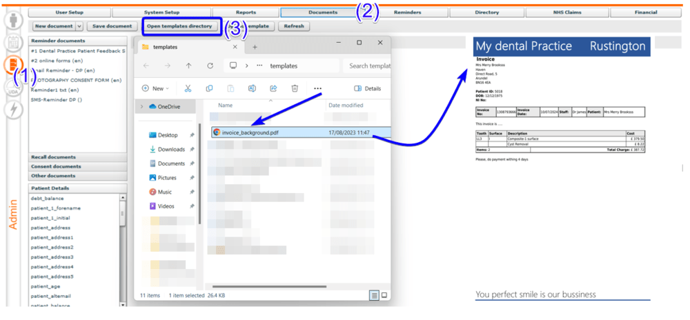Open Desktop in Explorer quick access

coord(168,135)
